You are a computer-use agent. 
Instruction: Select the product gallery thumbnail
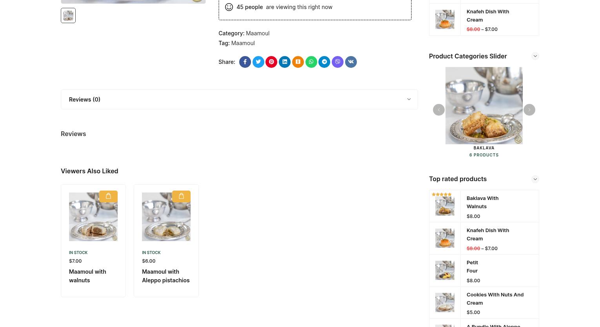68,16
